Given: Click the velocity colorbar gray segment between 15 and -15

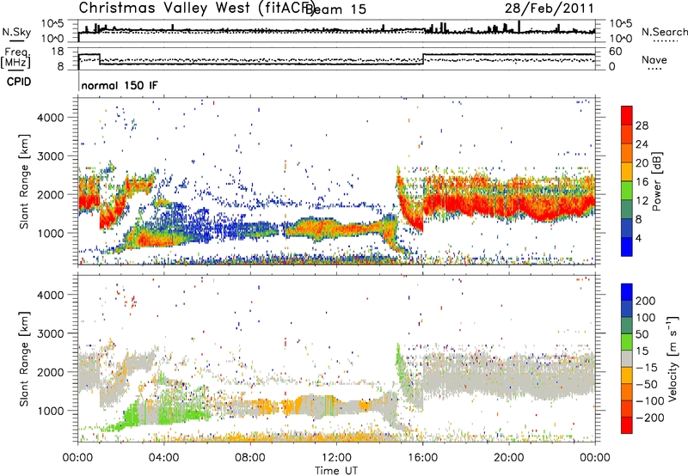Looking at the screenshot, I should pyautogui.click(x=627, y=358).
